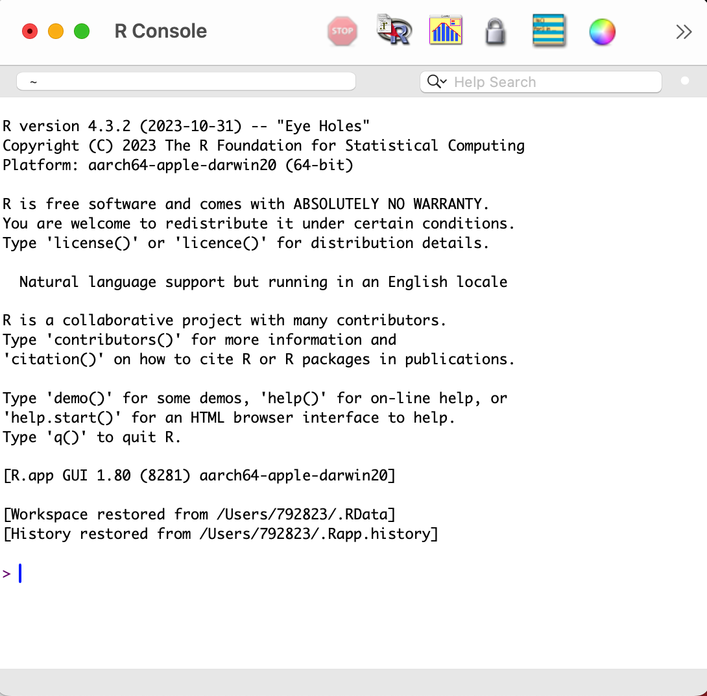Click the padlock authentication icon

click(495, 31)
